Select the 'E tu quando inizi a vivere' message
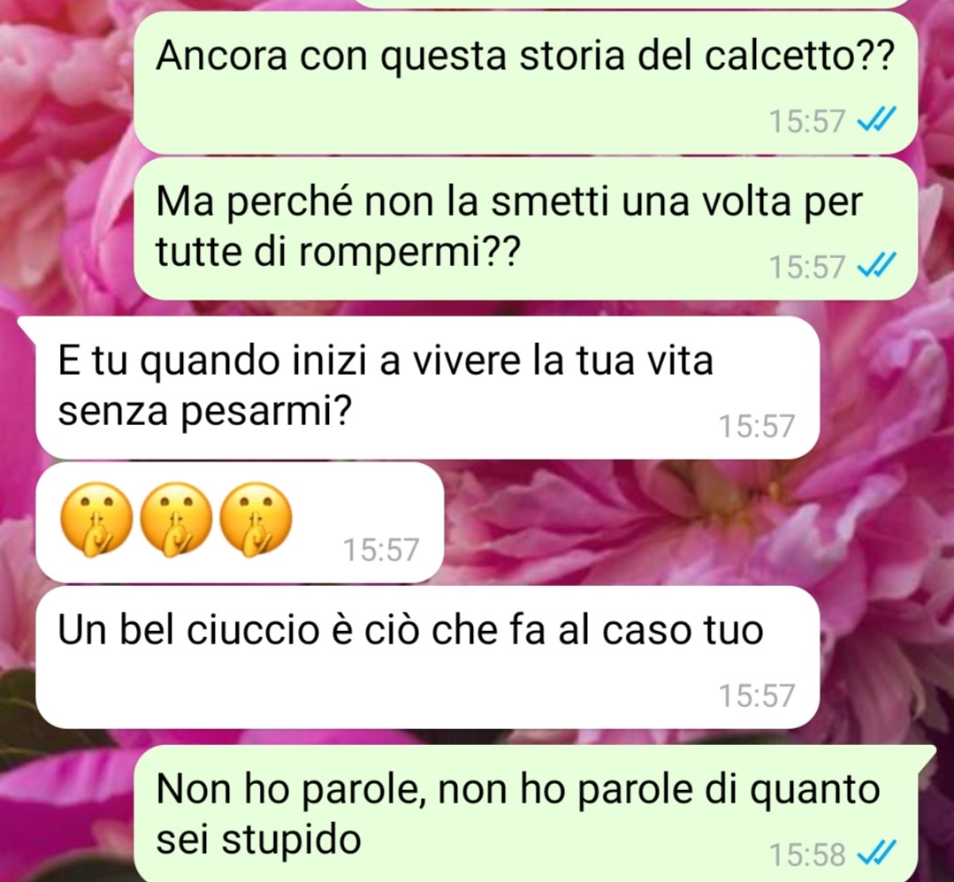 (x=427, y=387)
